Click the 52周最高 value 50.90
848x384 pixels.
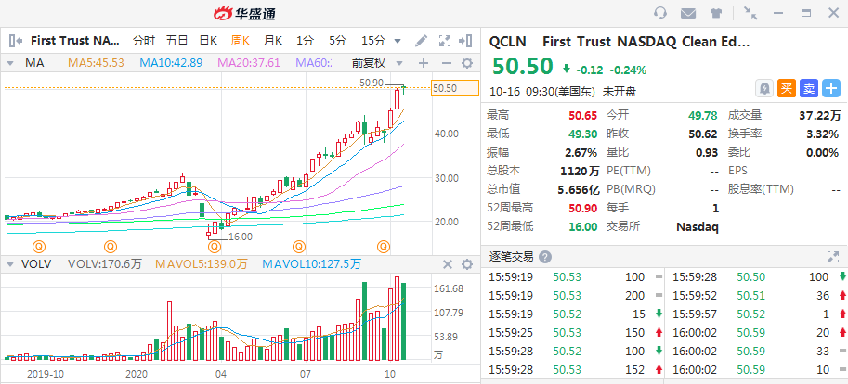pos(584,208)
